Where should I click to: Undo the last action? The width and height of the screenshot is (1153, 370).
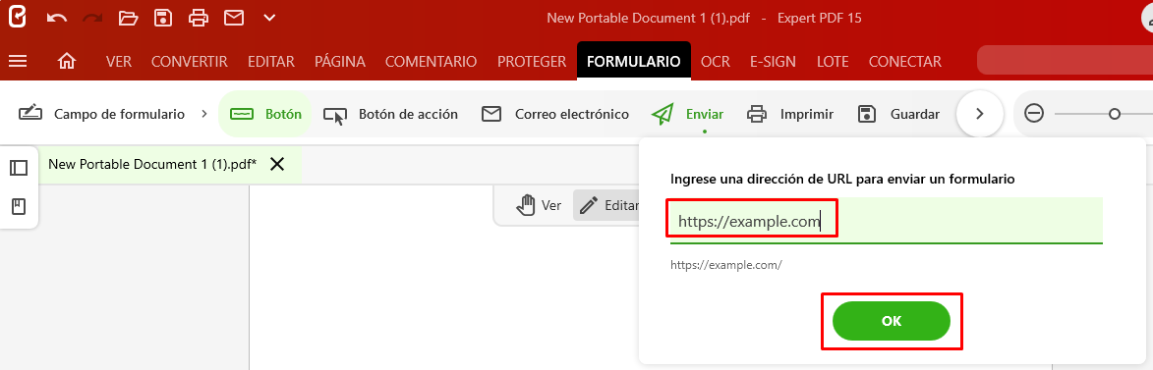click(x=57, y=18)
